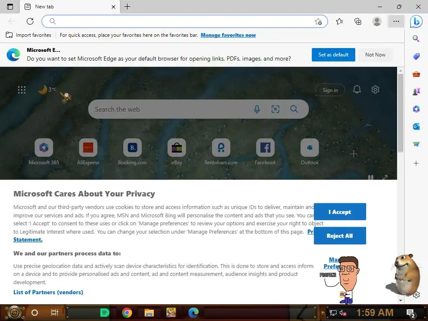View the 3°C weather widget
This screenshot has height=321, width=428.
pyautogui.click(x=47, y=89)
